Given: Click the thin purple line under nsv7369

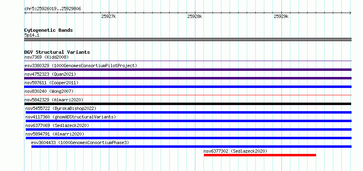Looking at the screenshot, I should click(x=188, y=61).
